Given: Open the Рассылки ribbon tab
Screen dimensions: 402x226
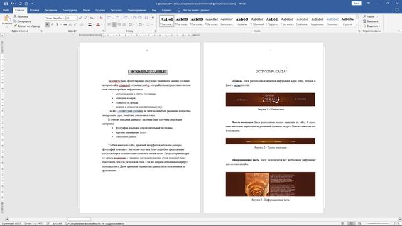Looking at the screenshot, I should (x=116, y=10).
